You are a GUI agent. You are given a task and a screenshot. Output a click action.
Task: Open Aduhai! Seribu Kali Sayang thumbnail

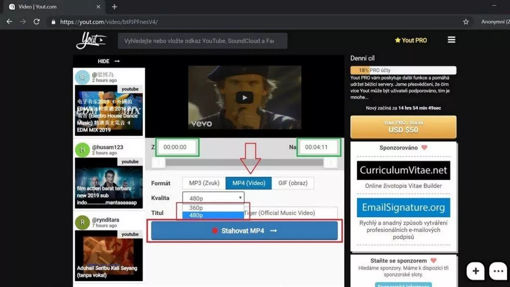tap(109, 256)
